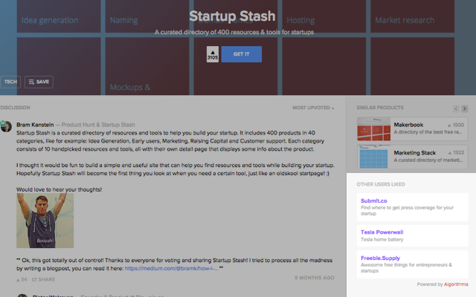Image resolution: width=476 pixels, height=297 pixels.
Task: Select the SIMILAR PRODUCTS heading
Action: coord(380,108)
